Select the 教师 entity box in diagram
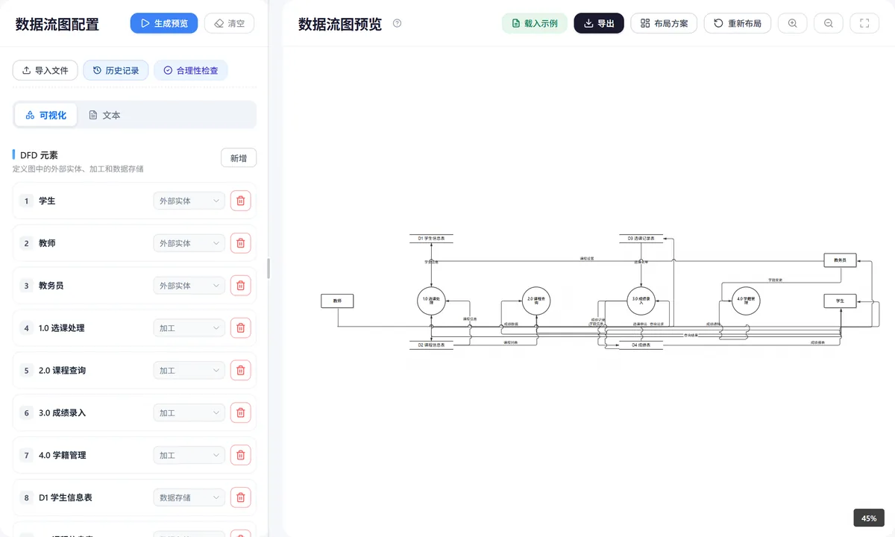Viewport: 895px width, 537px height. click(x=337, y=301)
